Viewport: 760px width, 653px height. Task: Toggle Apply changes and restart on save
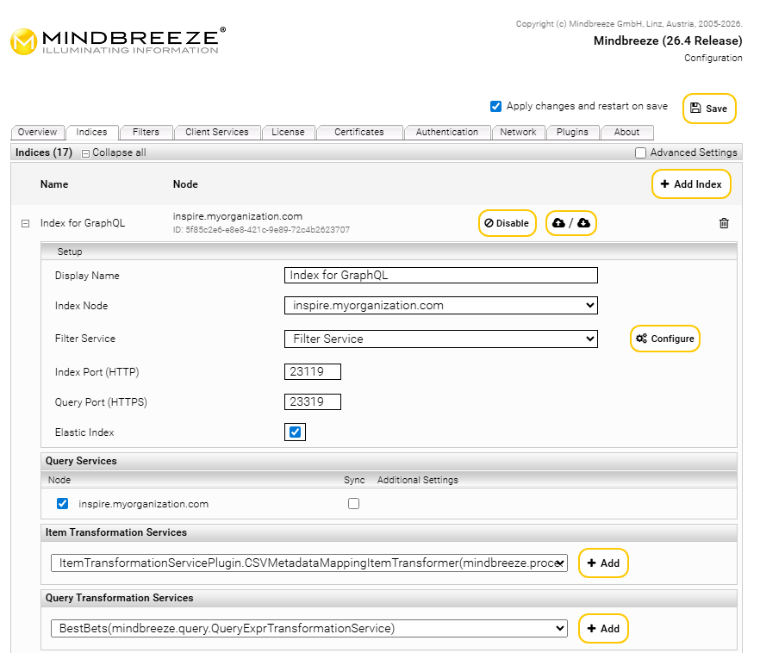coord(495,106)
